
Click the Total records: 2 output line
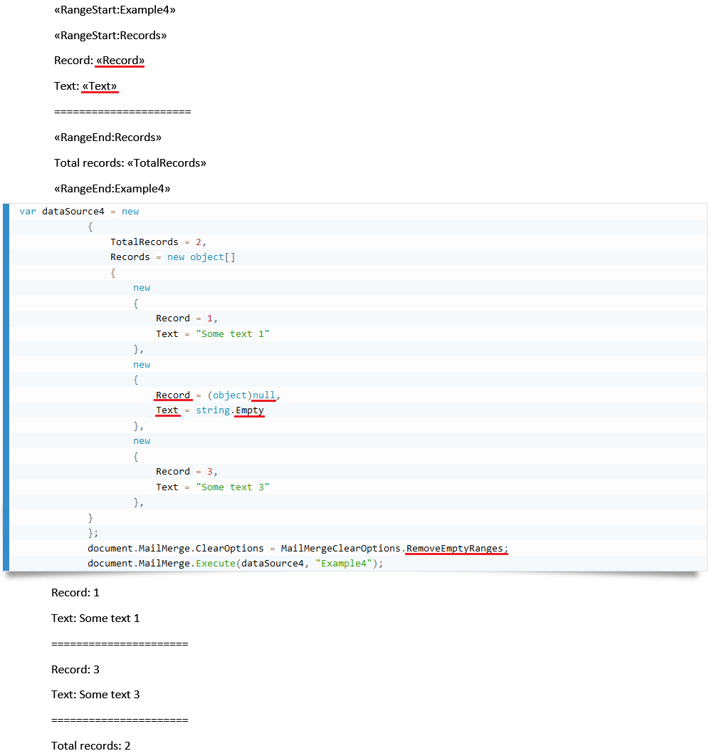(x=90, y=745)
